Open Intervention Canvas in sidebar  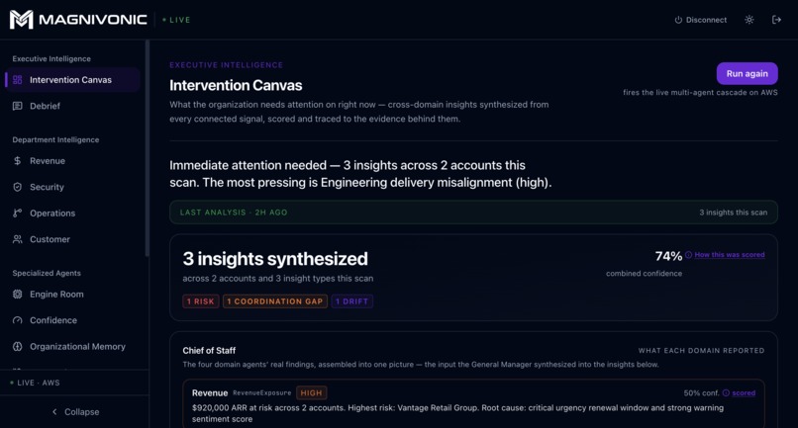point(72,80)
